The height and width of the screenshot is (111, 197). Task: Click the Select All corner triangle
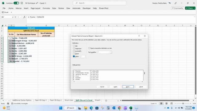pyautogui.click(x=2, y=25)
